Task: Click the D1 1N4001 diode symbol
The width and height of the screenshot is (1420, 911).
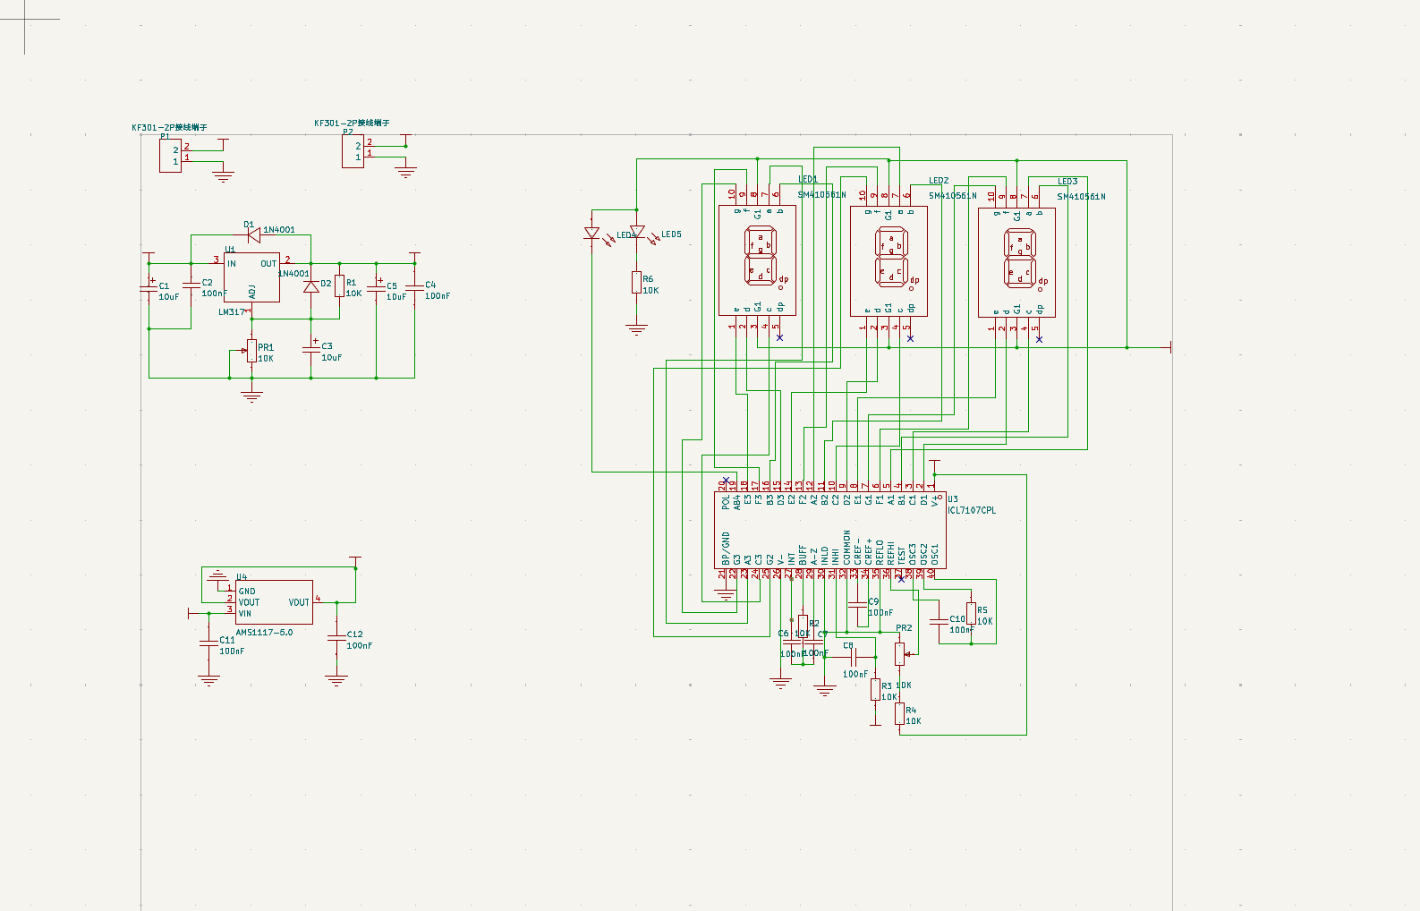Action: pos(253,235)
